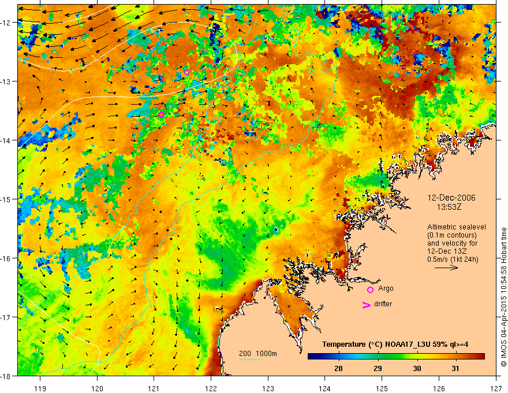Click the '126' longitude axis label
The image size is (508, 393).
tap(439, 388)
